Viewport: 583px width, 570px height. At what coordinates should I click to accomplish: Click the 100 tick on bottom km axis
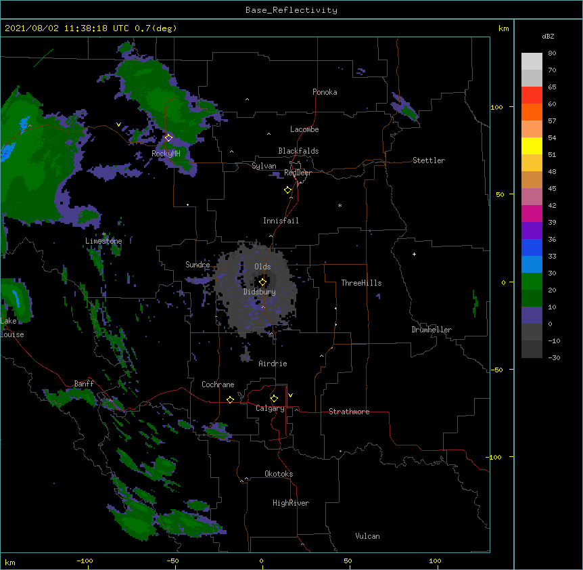(x=435, y=561)
